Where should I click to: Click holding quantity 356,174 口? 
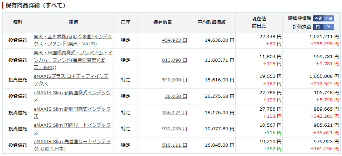175,112
